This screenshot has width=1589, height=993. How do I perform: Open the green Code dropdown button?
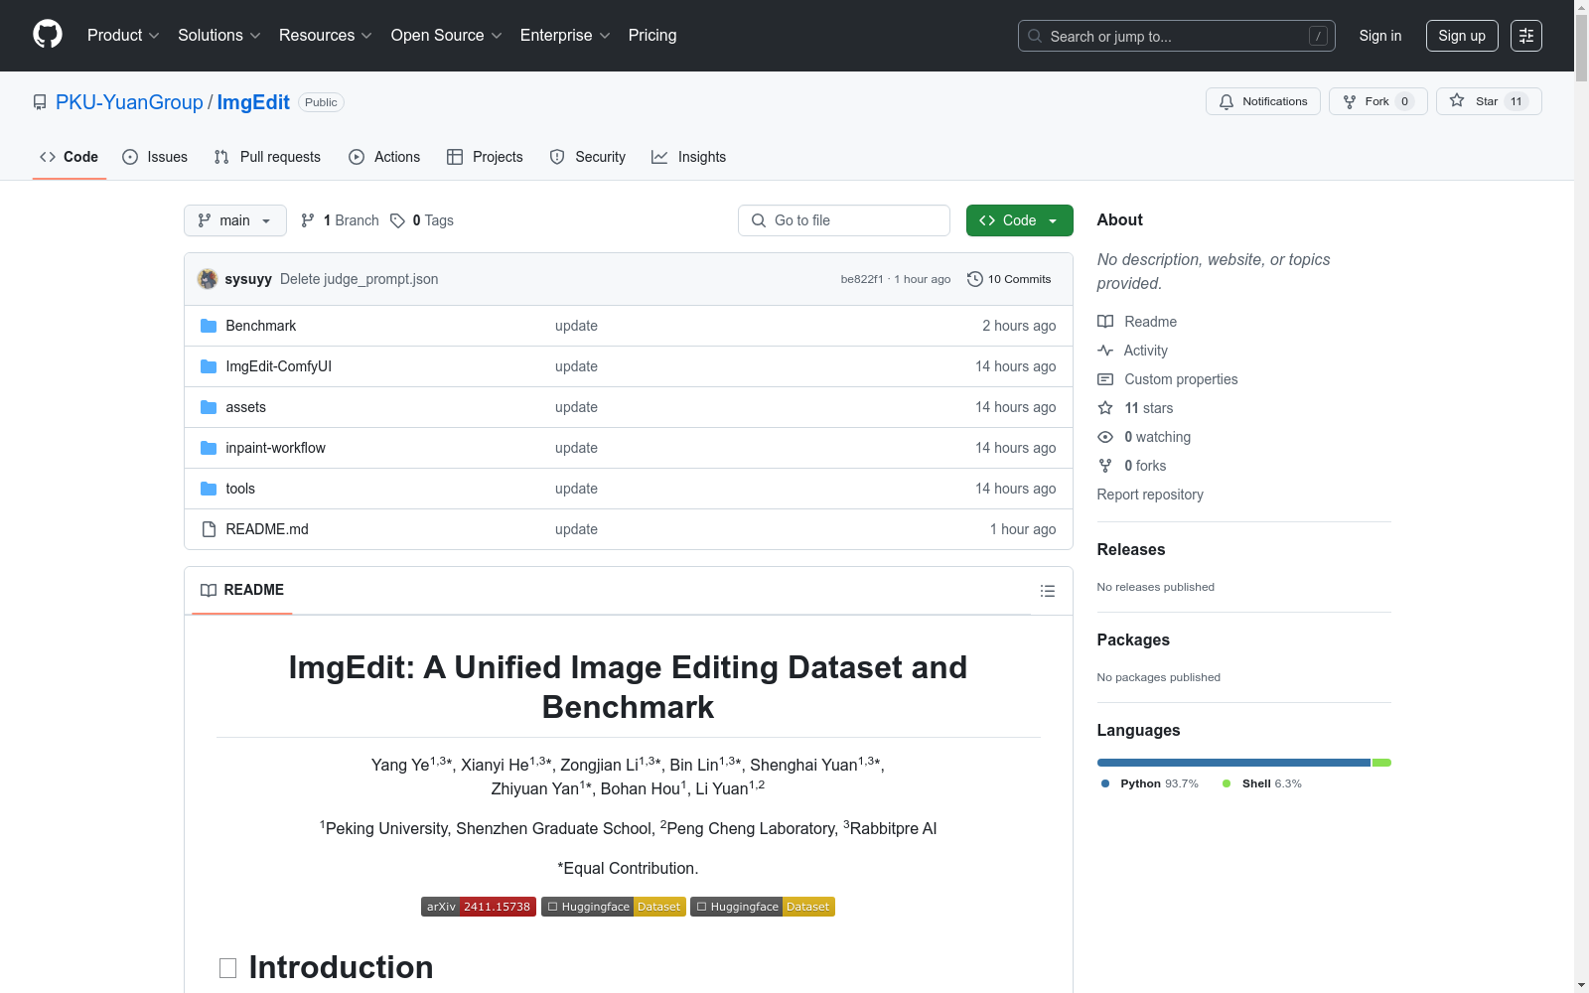point(1019,220)
